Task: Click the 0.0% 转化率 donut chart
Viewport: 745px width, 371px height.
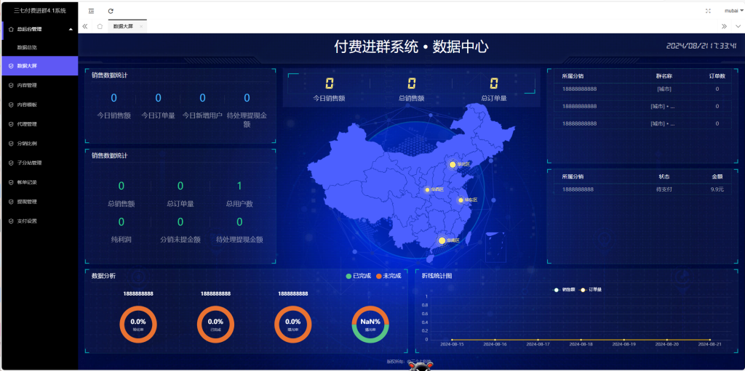Action: (x=138, y=325)
